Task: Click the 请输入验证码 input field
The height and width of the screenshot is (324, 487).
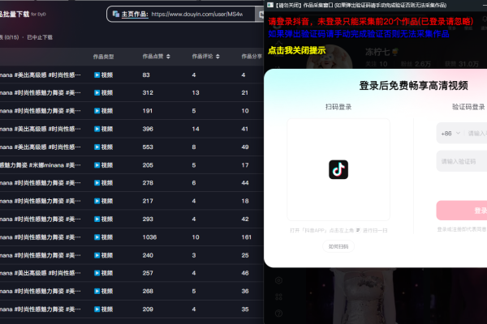Action: 462,161
